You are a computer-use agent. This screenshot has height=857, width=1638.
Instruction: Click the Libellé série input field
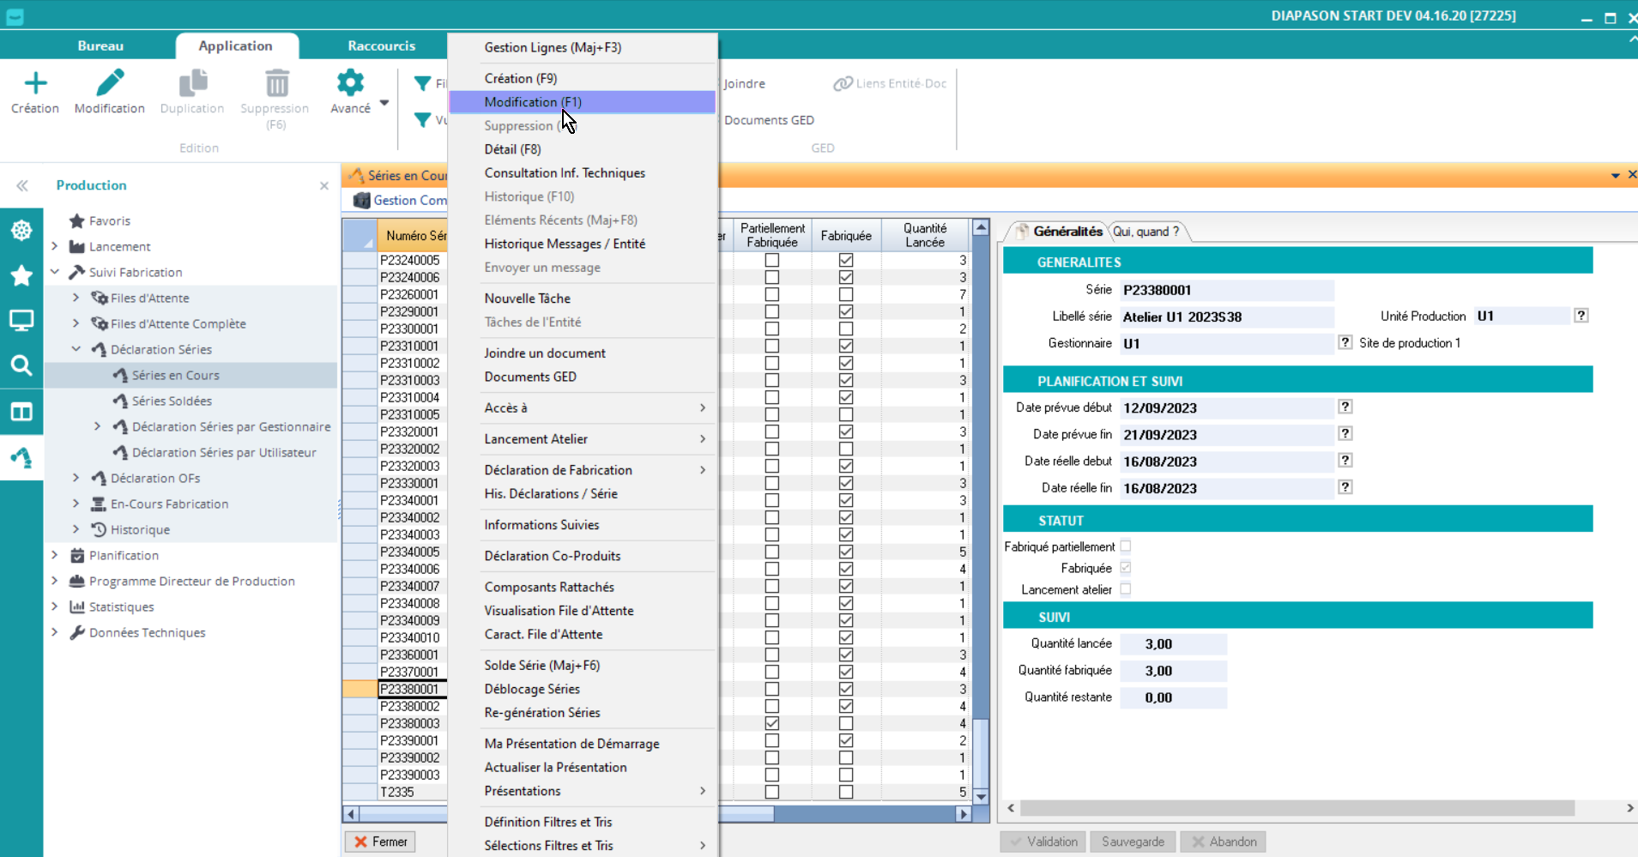click(1226, 317)
